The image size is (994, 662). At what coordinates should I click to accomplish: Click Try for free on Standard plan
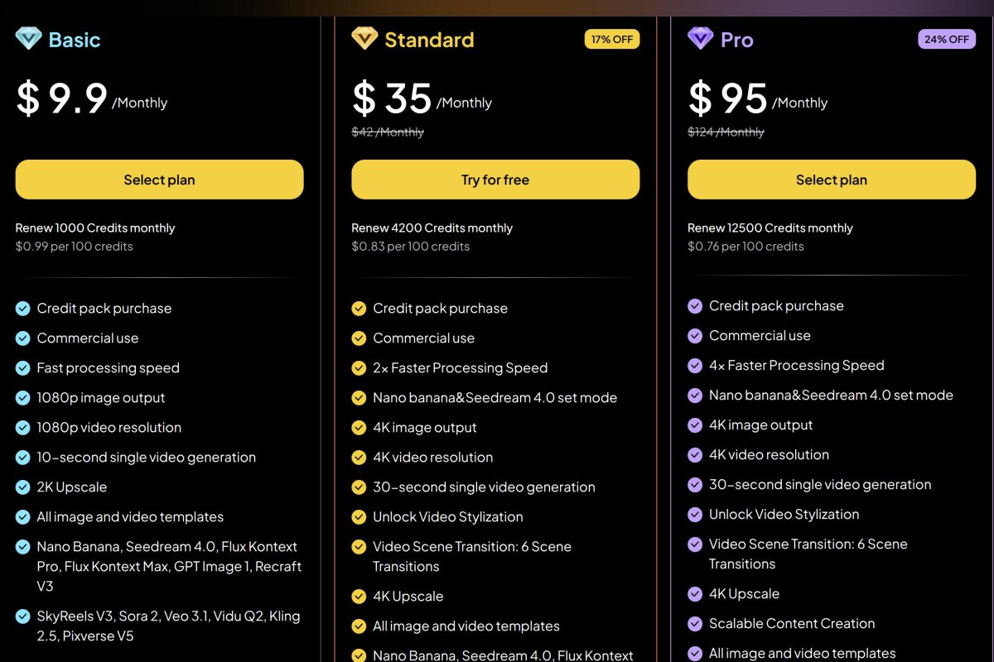point(495,180)
